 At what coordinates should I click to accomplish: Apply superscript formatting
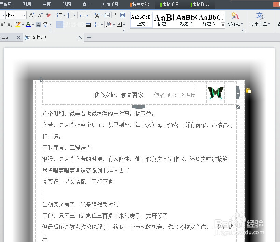(2, 24)
